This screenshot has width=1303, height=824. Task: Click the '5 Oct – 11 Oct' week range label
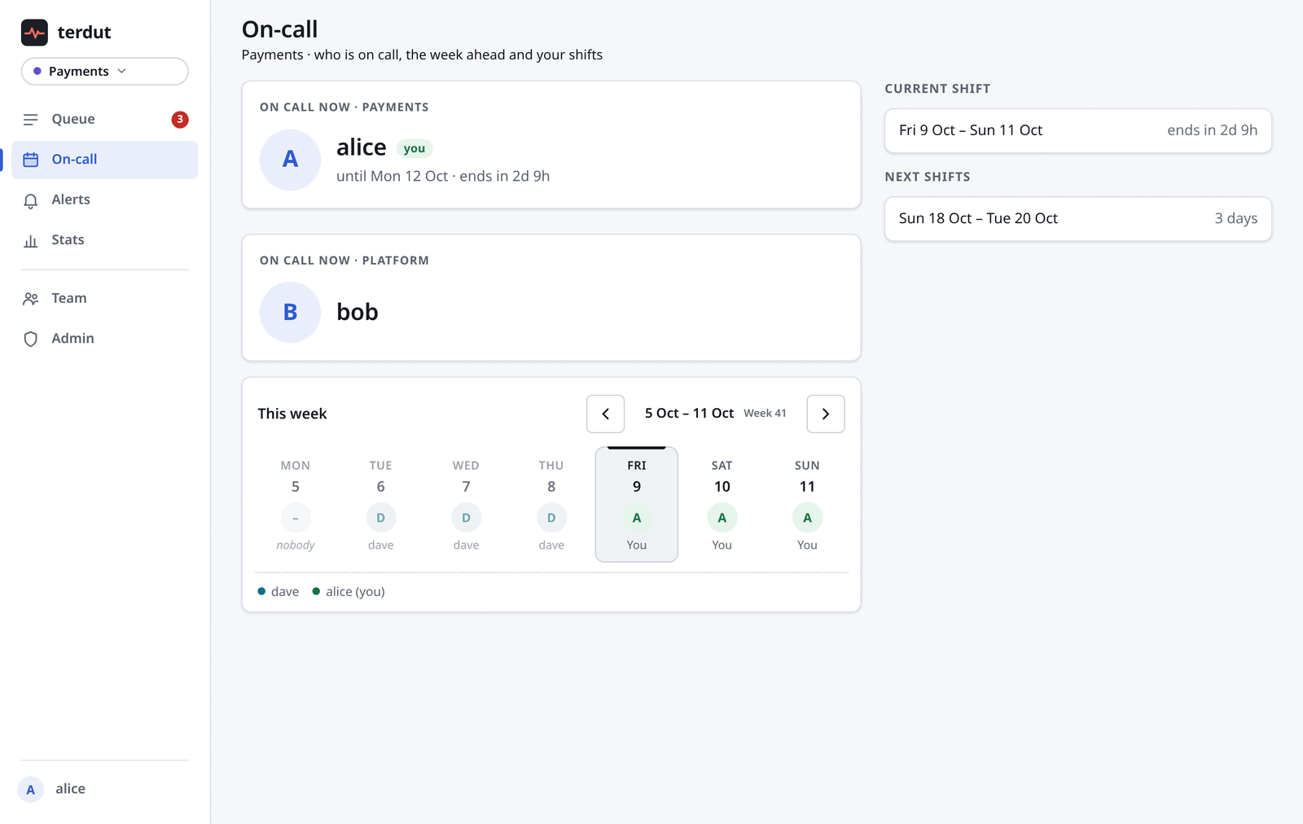(x=689, y=413)
